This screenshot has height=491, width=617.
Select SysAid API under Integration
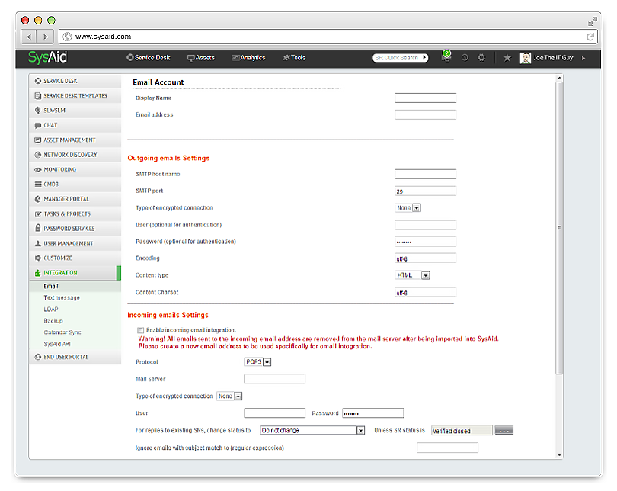(57, 344)
